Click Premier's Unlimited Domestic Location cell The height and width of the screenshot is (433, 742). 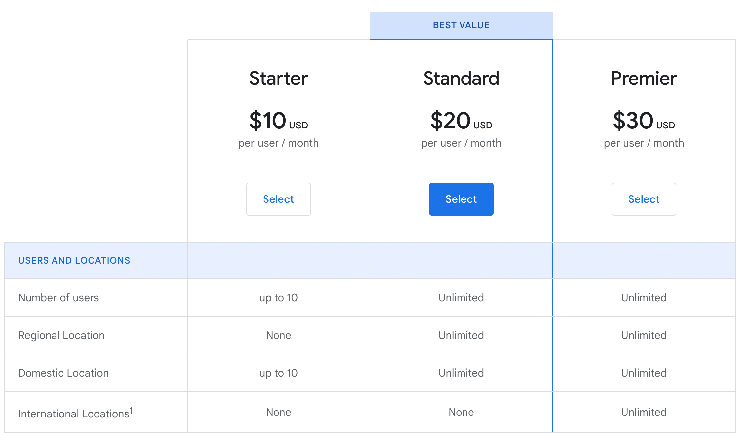point(644,373)
